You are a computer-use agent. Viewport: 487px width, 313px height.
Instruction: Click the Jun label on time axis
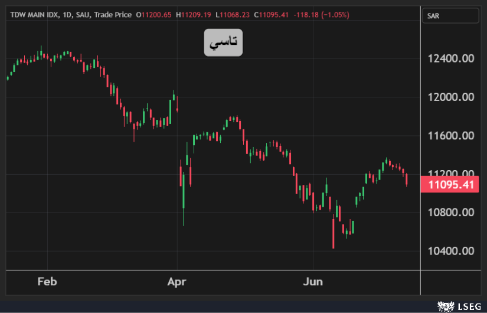313,282
